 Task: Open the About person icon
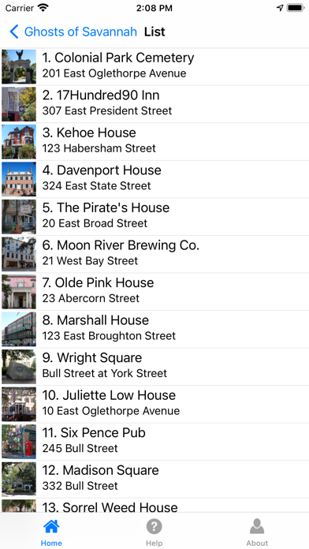tap(257, 526)
